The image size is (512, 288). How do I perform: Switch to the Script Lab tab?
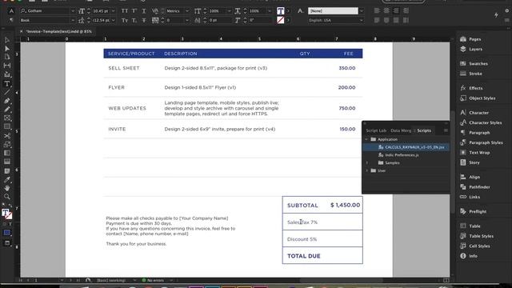point(376,130)
